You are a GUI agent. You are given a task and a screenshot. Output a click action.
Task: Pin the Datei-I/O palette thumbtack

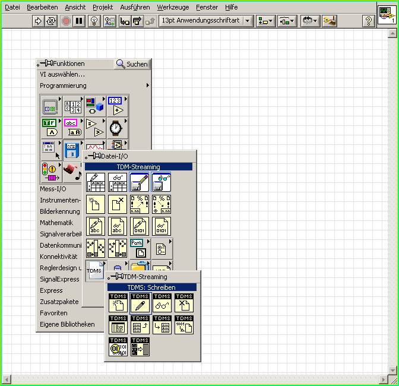(x=94, y=156)
